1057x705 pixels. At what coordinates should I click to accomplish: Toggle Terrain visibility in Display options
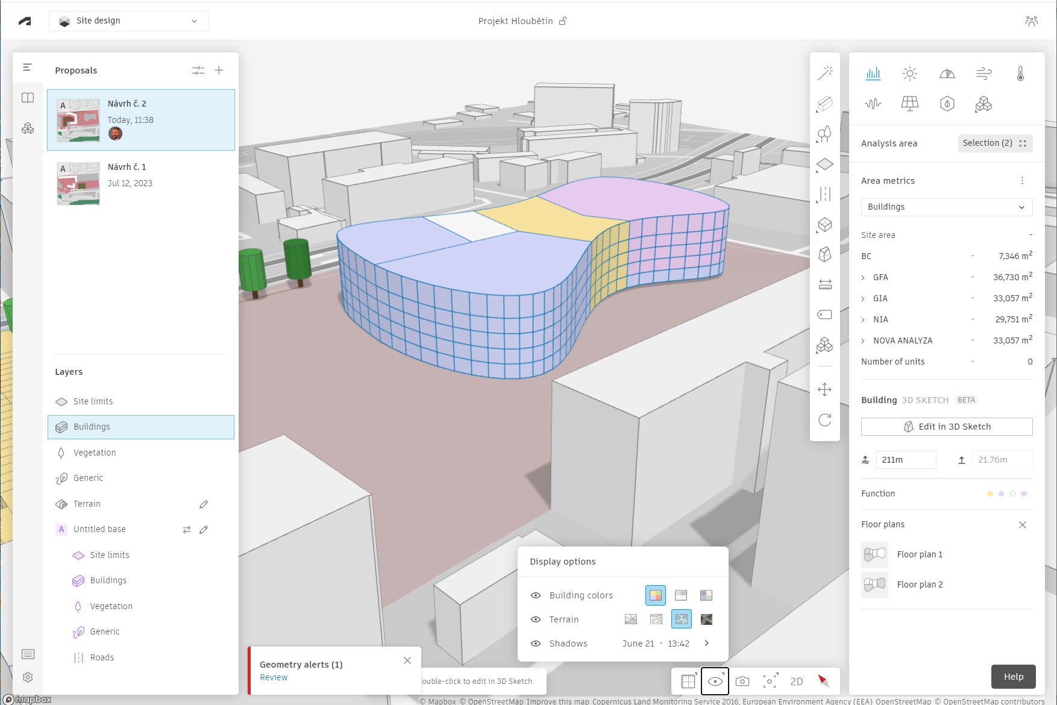pyautogui.click(x=535, y=619)
